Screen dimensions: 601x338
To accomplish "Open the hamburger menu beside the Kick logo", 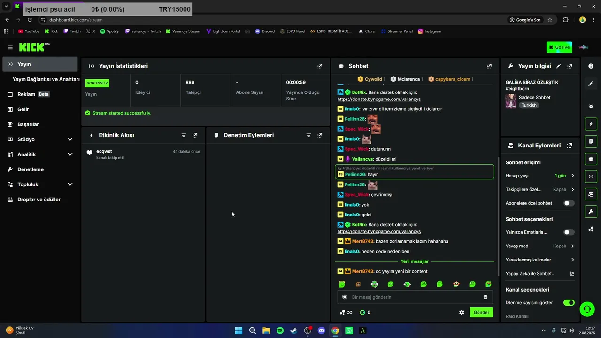I will point(10,47).
